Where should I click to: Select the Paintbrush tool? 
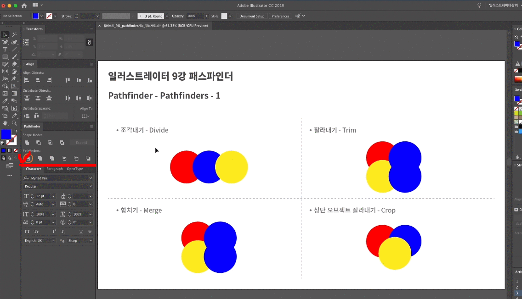click(14, 57)
